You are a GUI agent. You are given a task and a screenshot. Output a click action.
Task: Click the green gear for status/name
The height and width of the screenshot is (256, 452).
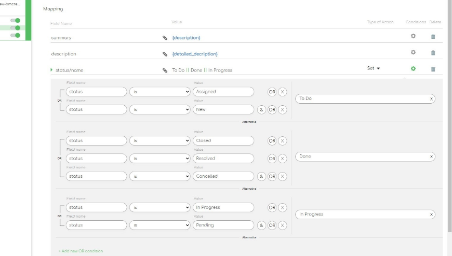click(413, 68)
